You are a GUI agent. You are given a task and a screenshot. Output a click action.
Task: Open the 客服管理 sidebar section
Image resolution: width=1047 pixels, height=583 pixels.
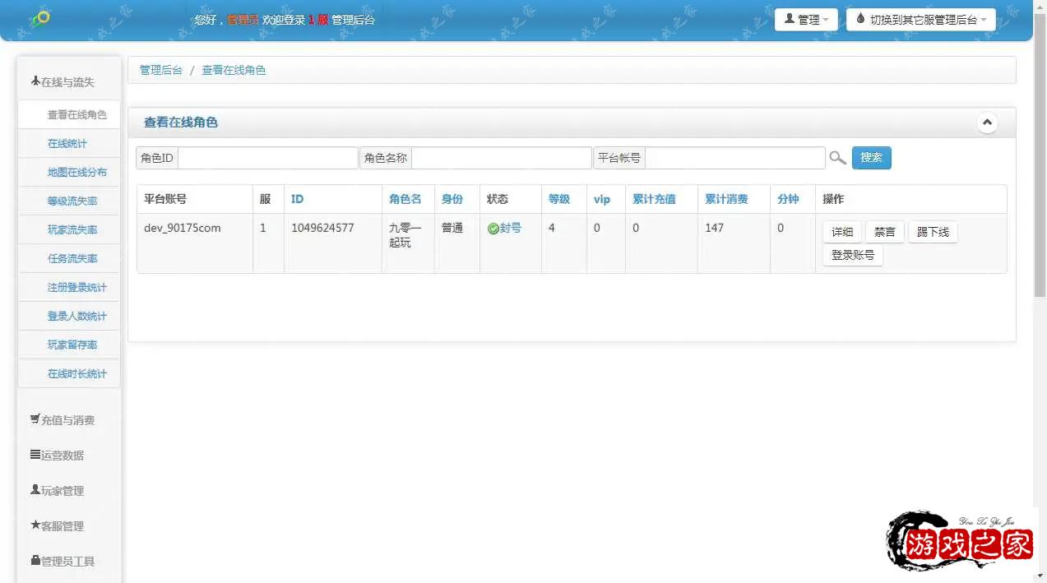pos(58,526)
